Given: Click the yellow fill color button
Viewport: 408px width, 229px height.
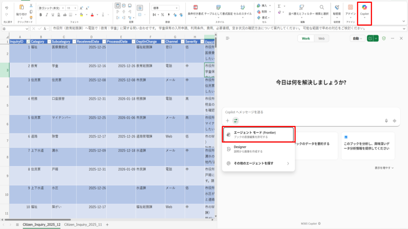Looking at the screenshot, I should (82, 15).
